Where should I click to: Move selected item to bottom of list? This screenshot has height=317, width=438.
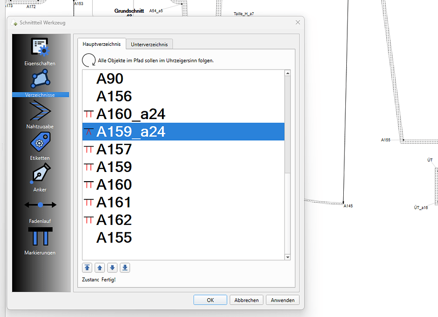[125, 268]
